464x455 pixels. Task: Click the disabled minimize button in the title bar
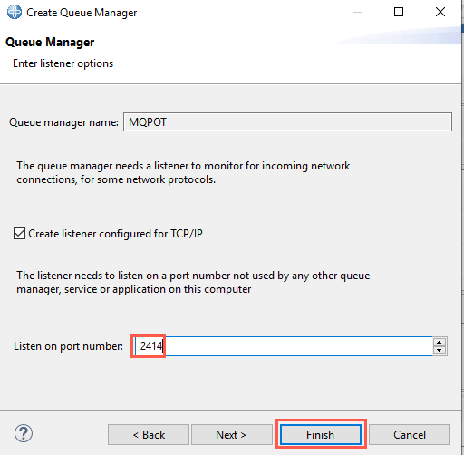point(358,12)
